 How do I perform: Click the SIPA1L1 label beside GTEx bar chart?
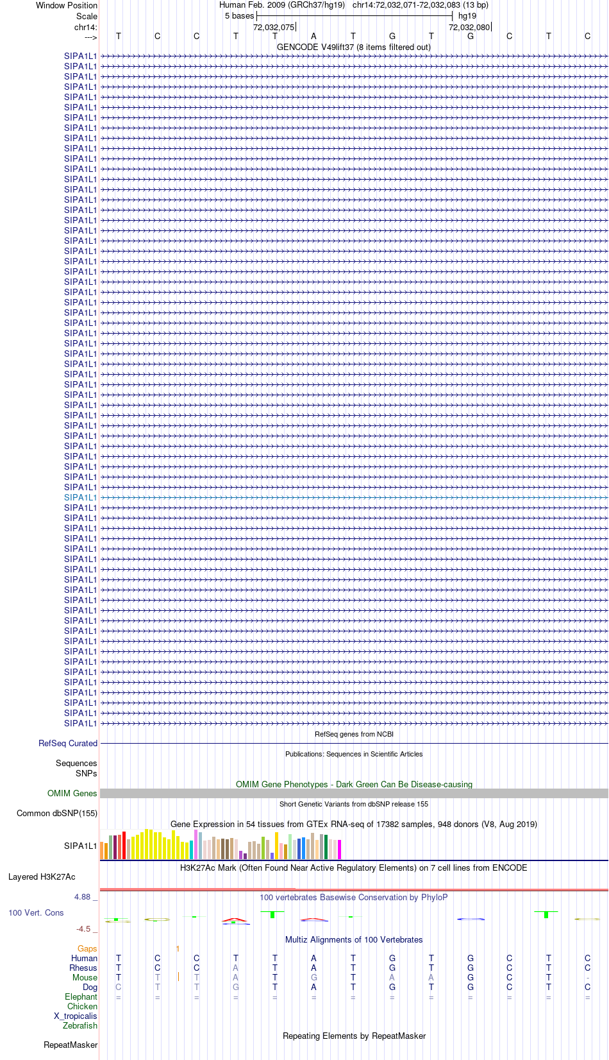(x=81, y=846)
